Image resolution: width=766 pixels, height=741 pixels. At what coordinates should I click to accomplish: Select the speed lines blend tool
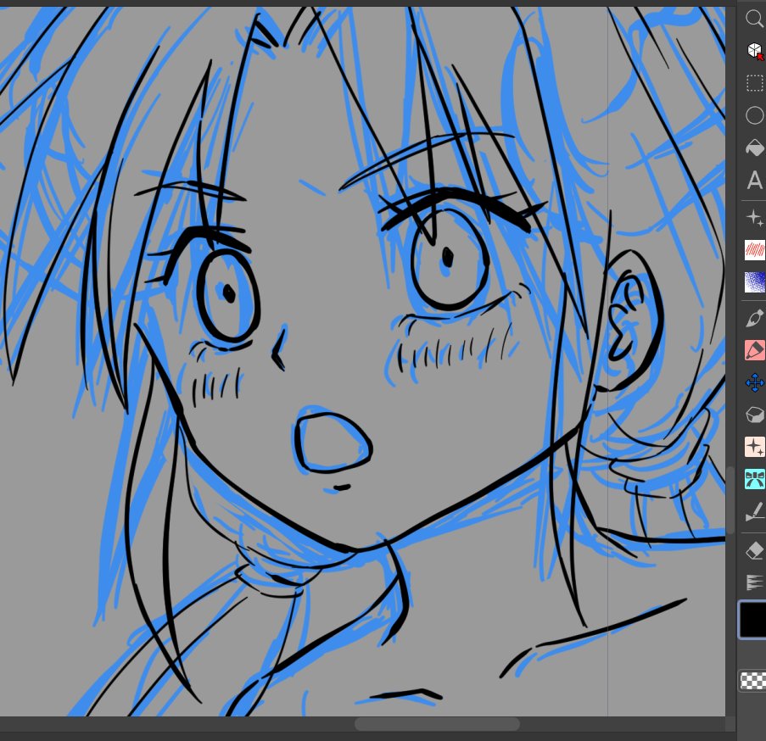(x=755, y=582)
